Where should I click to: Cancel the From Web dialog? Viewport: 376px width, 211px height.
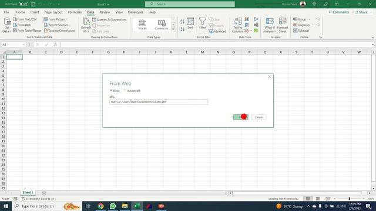tap(258, 117)
